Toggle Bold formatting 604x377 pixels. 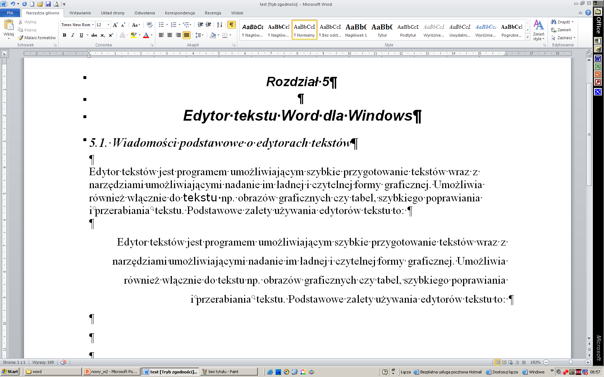click(64, 35)
